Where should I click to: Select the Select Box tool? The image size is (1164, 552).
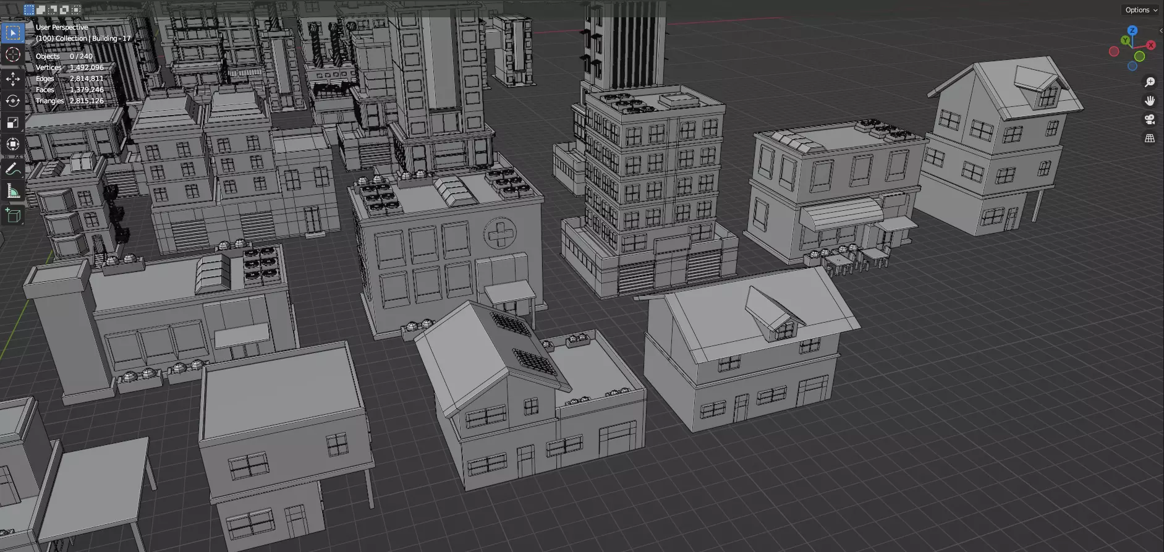pos(13,33)
